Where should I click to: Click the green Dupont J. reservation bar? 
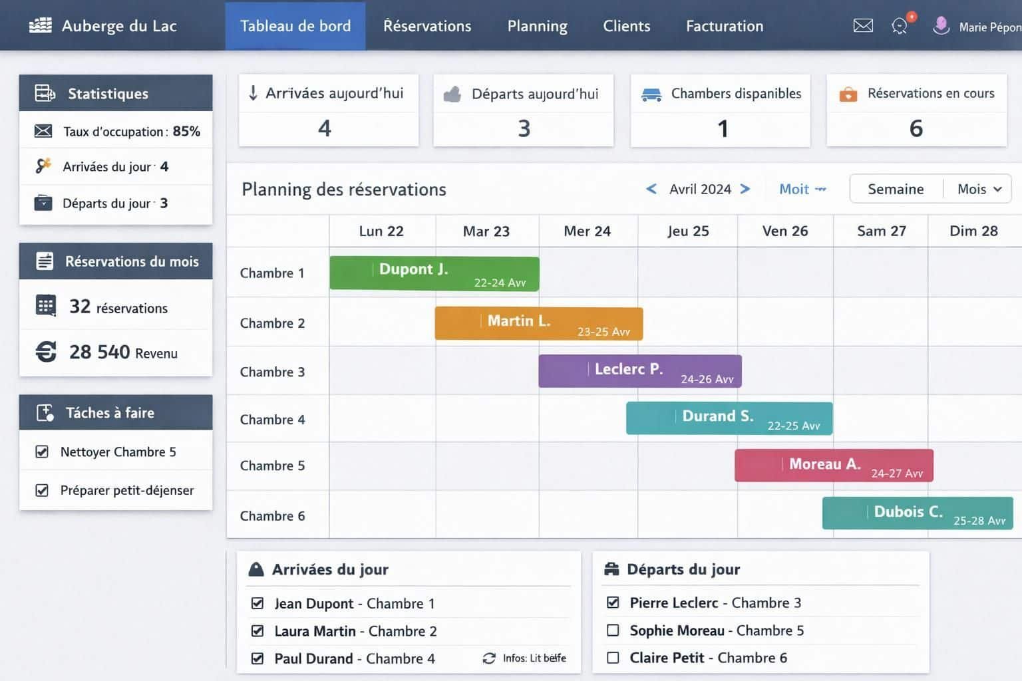(x=434, y=273)
